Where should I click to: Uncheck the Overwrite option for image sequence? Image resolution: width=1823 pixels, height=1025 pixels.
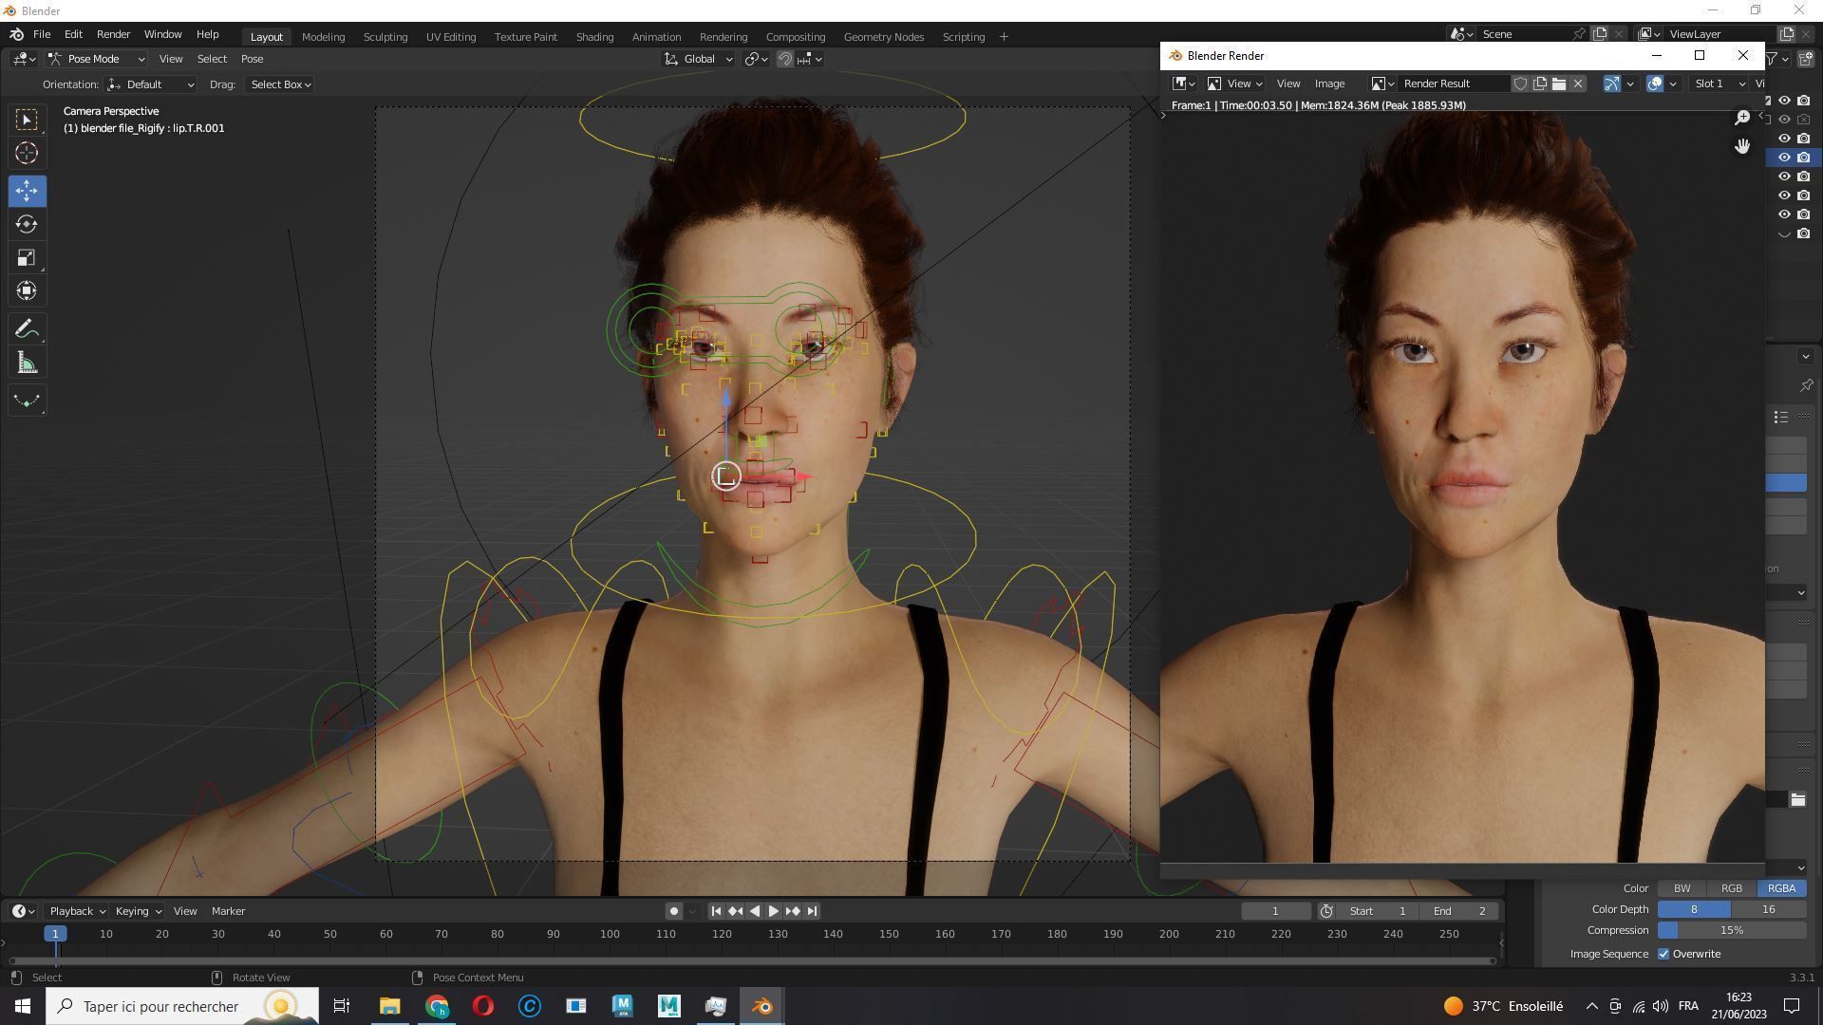(1663, 954)
